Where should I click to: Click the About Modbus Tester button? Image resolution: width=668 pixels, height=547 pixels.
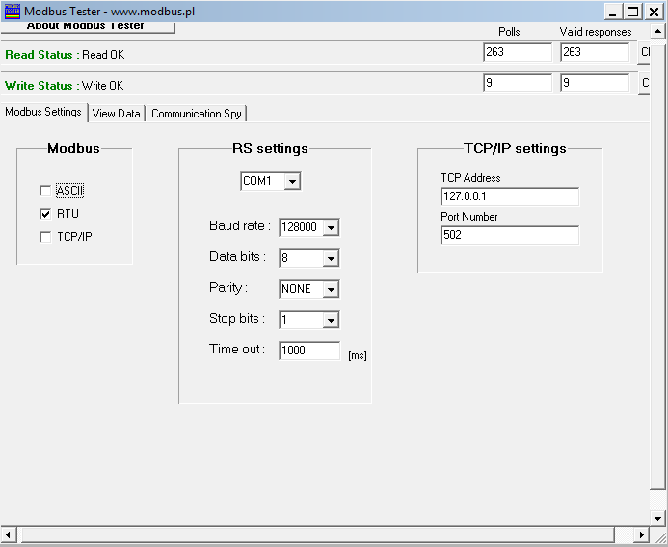(88, 26)
